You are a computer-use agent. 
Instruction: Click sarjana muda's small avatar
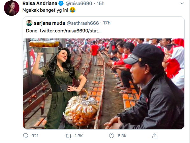click(x=29, y=23)
